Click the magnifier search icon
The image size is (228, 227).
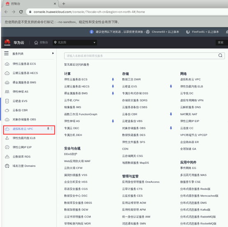tap(220, 56)
